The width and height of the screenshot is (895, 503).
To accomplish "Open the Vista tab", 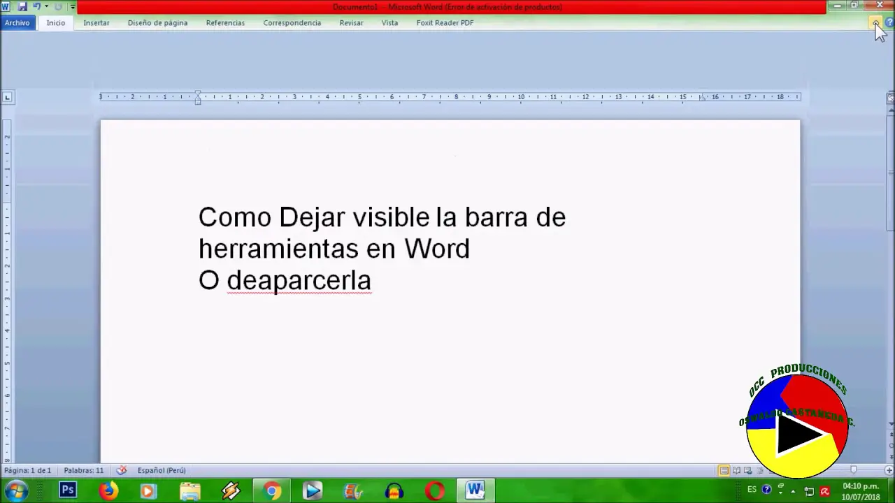I will point(389,22).
